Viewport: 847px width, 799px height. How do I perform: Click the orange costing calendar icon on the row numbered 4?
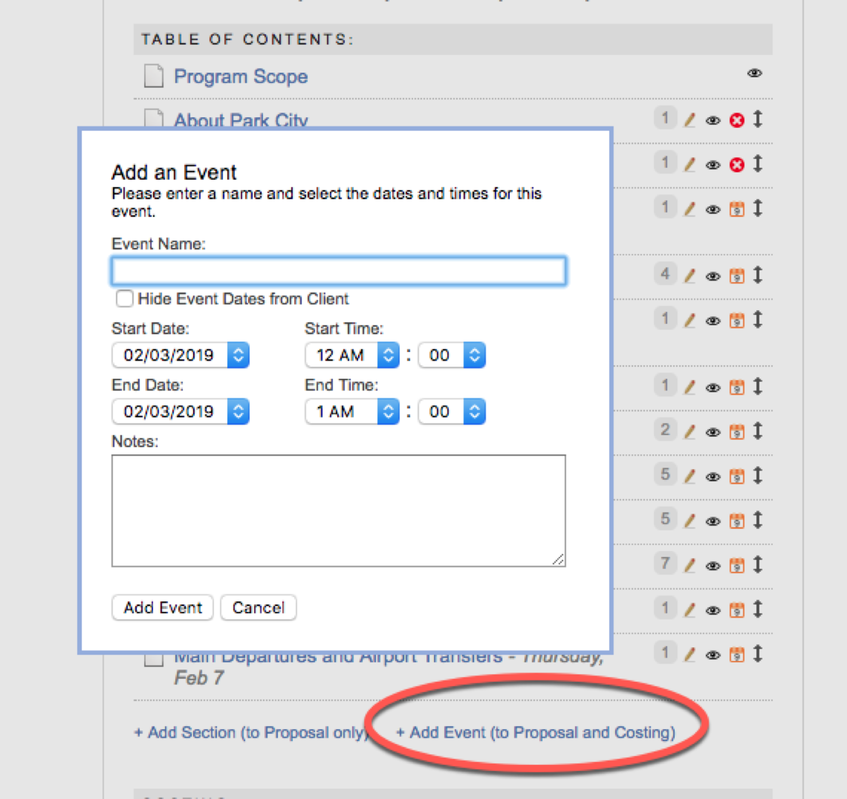(737, 276)
